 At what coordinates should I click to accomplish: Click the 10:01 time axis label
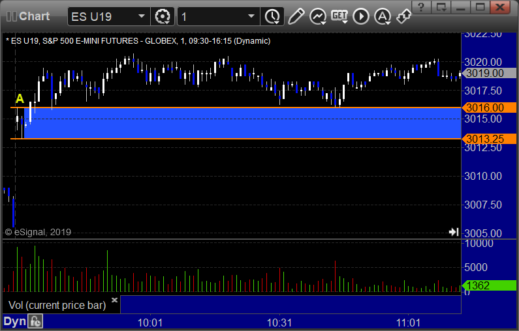tap(150, 323)
